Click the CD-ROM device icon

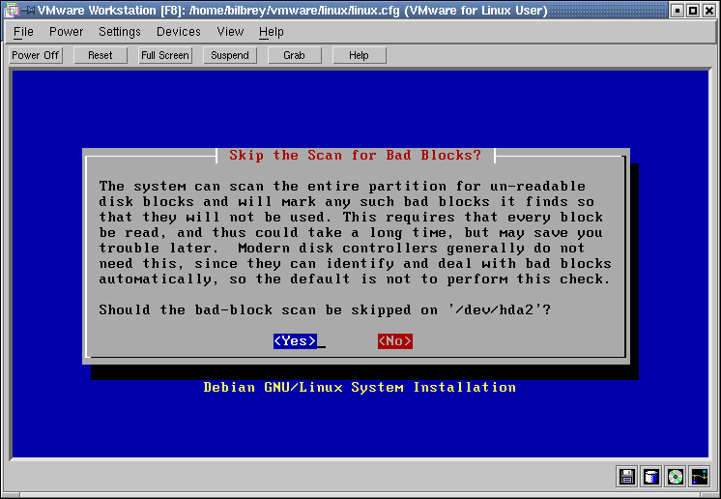[x=676, y=476]
